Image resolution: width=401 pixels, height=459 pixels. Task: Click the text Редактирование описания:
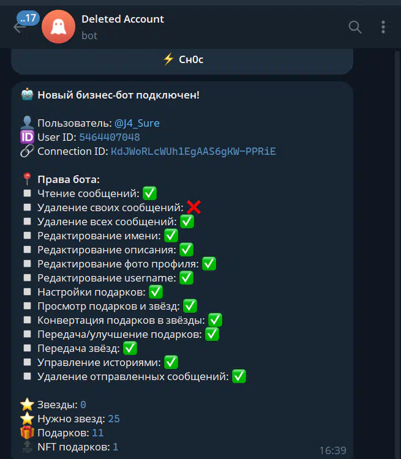click(107, 250)
